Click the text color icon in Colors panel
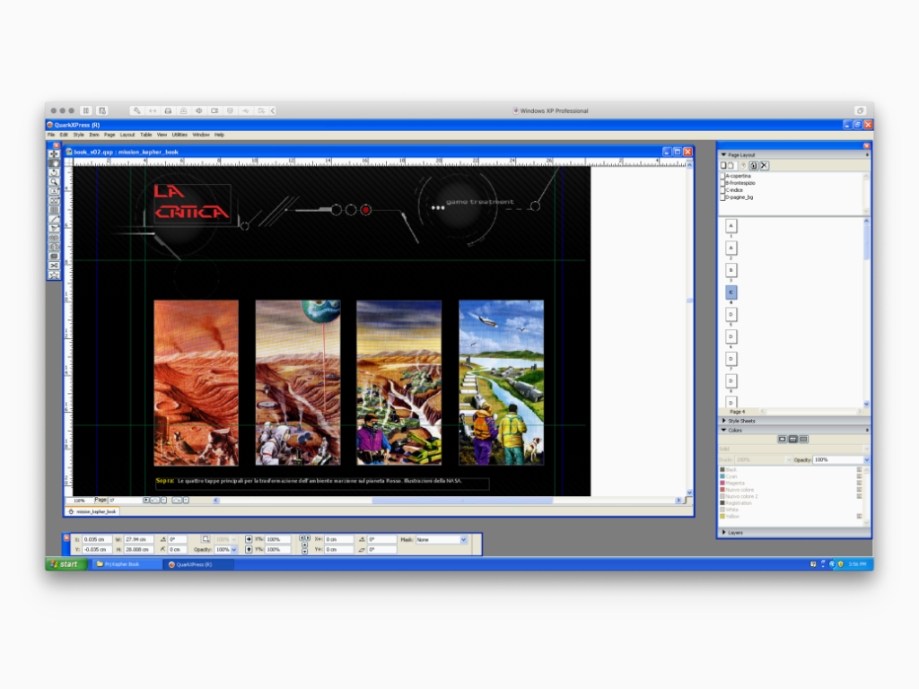919x689 pixels. pos(793,439)
